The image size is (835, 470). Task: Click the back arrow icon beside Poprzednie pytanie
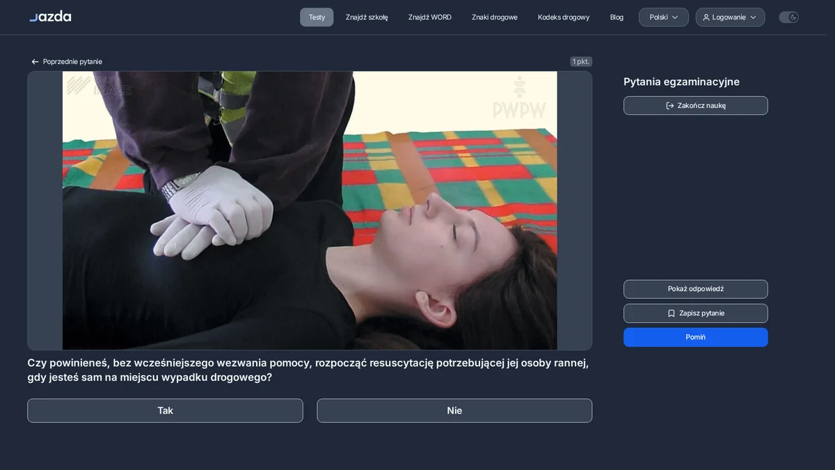click(x=35, y=62)
